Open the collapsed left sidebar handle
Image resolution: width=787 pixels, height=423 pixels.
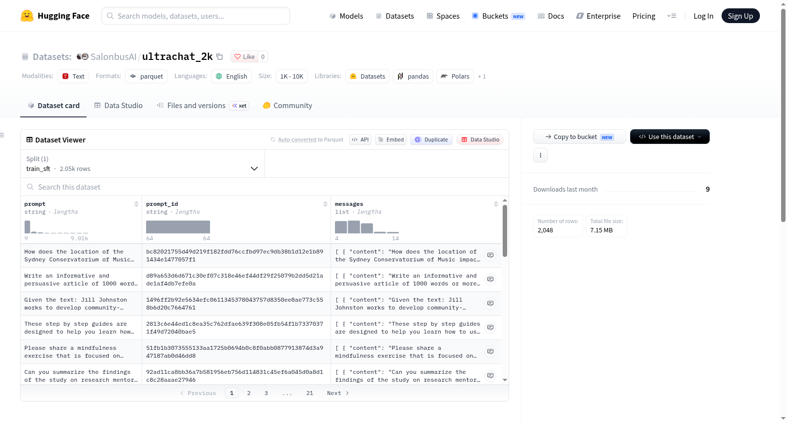[x=2, y=135]
